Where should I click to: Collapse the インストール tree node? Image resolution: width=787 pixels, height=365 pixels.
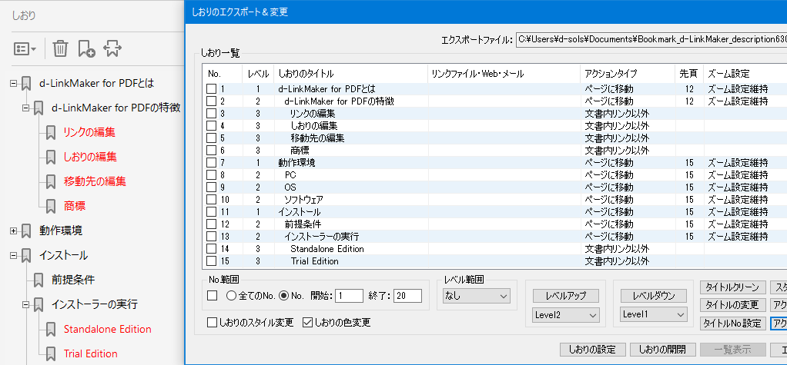(14, 255)
